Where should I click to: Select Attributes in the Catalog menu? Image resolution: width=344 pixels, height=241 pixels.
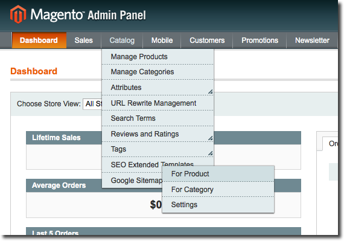tap(158, 88)
